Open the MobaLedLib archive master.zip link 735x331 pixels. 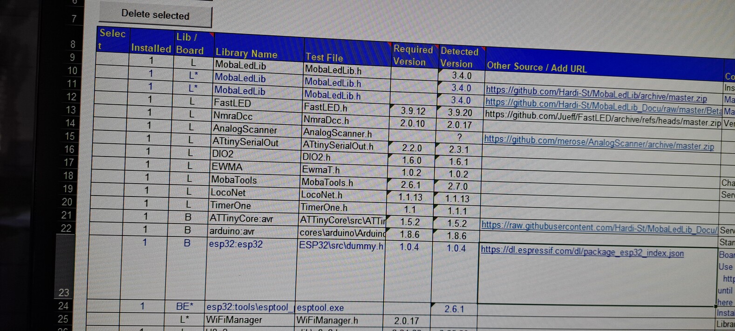596,94
